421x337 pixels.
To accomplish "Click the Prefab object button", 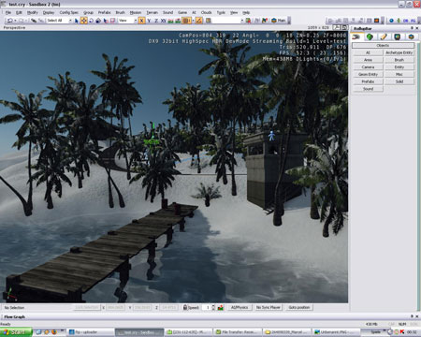I will 368,81.
